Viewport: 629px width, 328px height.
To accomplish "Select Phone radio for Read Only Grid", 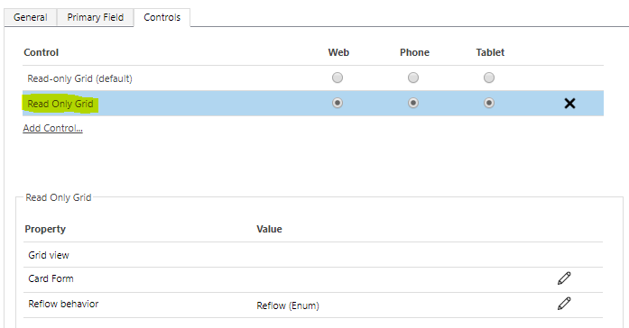I will 413,103.
